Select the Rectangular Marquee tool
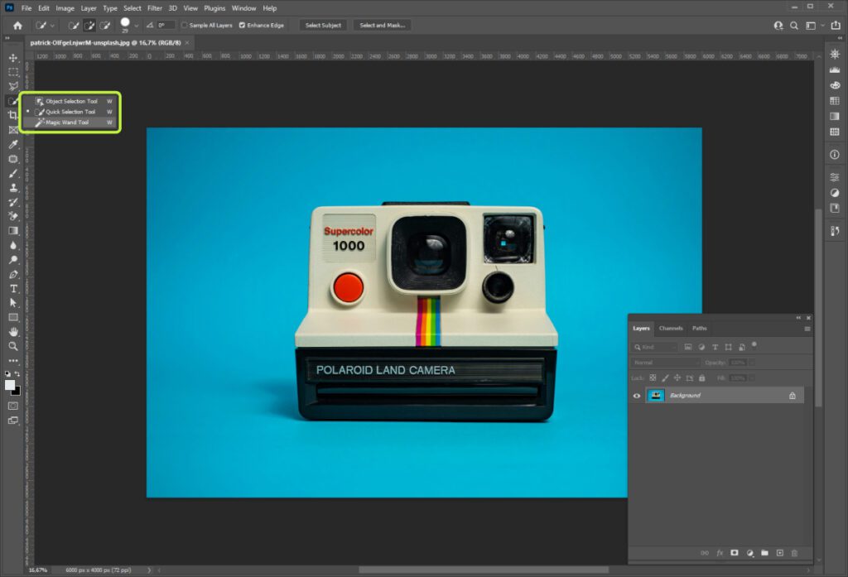The height and width of the screenshot is (577, 848). pyautogui.click(x=13, y=71)
